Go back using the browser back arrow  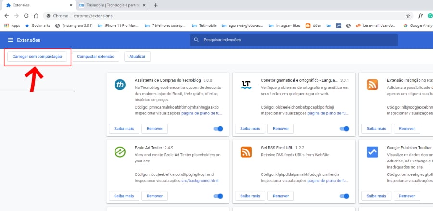[x=7, y=16]
